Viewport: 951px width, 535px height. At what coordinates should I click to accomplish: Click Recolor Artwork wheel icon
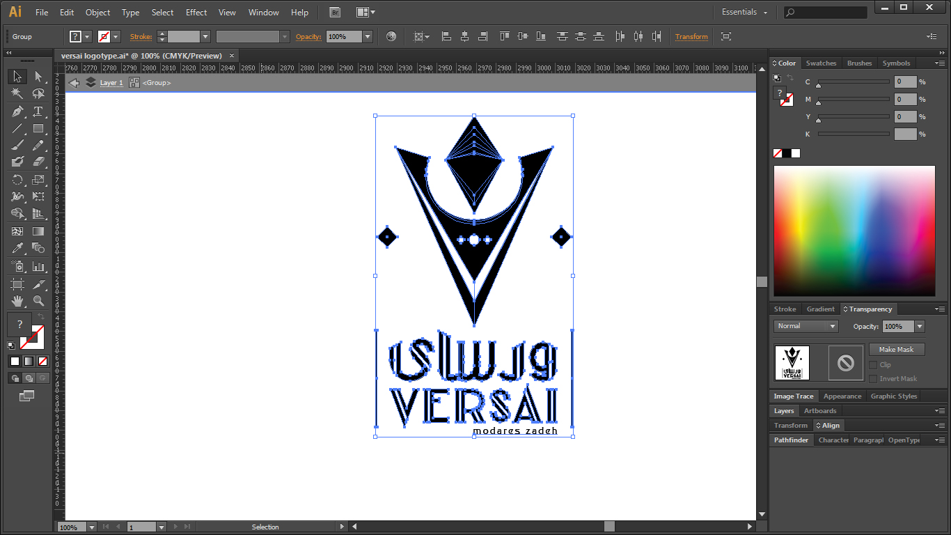tap(391, 36)
